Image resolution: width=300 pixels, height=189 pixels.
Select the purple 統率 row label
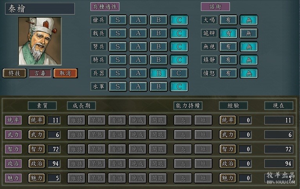pyautogui.click(x=13, y=120)
